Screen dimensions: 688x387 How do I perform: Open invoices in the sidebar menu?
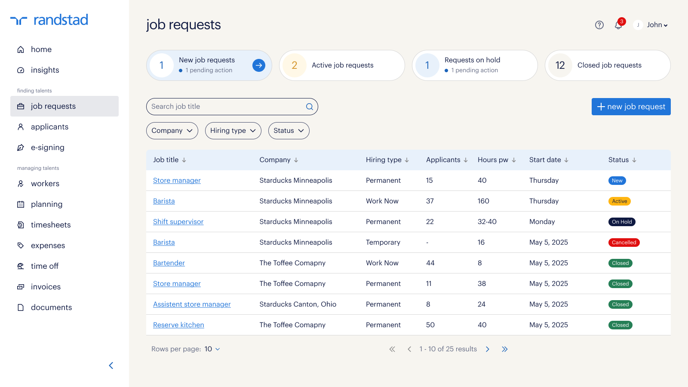pyautogui.click(x=64, y=287)
